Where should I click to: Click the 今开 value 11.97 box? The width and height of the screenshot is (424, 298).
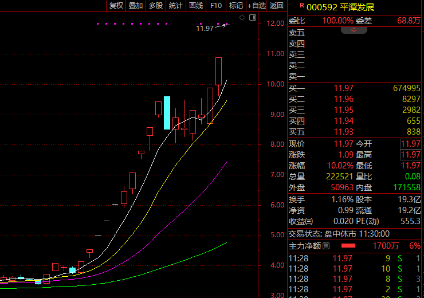[x=410, y=144]
